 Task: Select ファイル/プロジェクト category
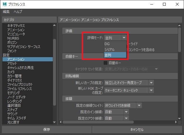20,85
